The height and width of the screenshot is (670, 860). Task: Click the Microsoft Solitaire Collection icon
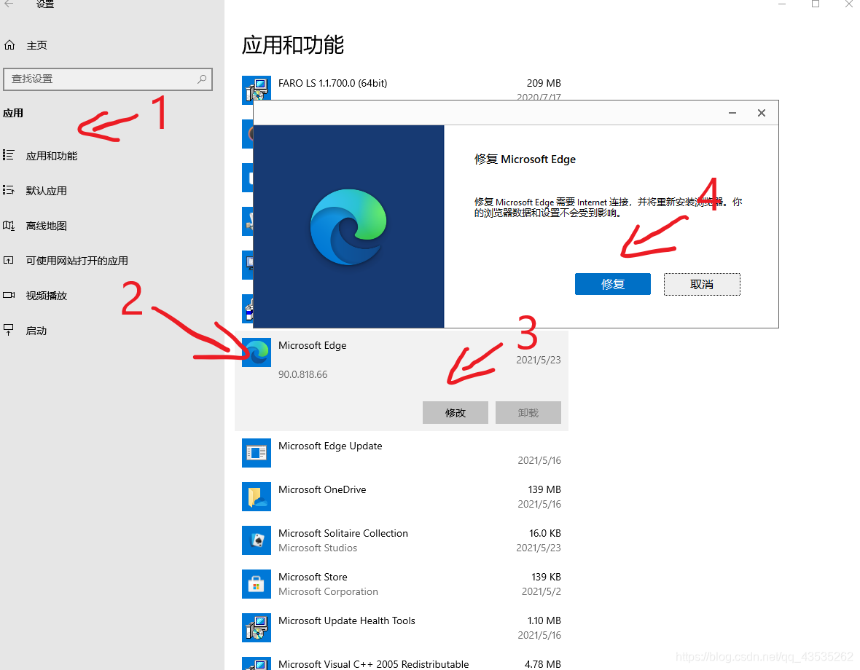[256, 540]
